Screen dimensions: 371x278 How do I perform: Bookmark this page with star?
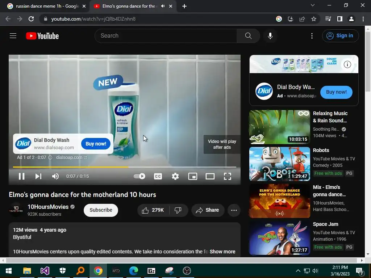(x=314, y=19)
